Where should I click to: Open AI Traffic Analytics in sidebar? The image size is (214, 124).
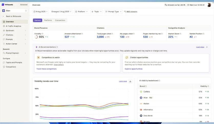click(x=13, y=26)
